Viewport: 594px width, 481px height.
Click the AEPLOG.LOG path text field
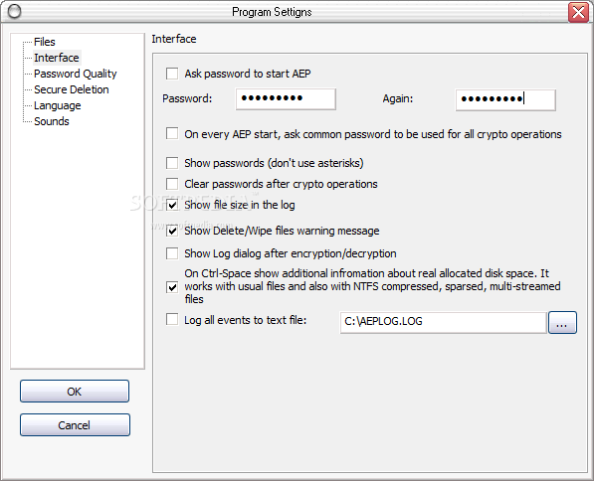(x=443, y=322)
